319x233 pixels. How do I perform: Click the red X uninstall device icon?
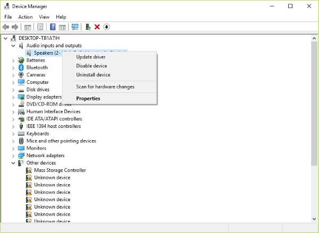point(97,27)
